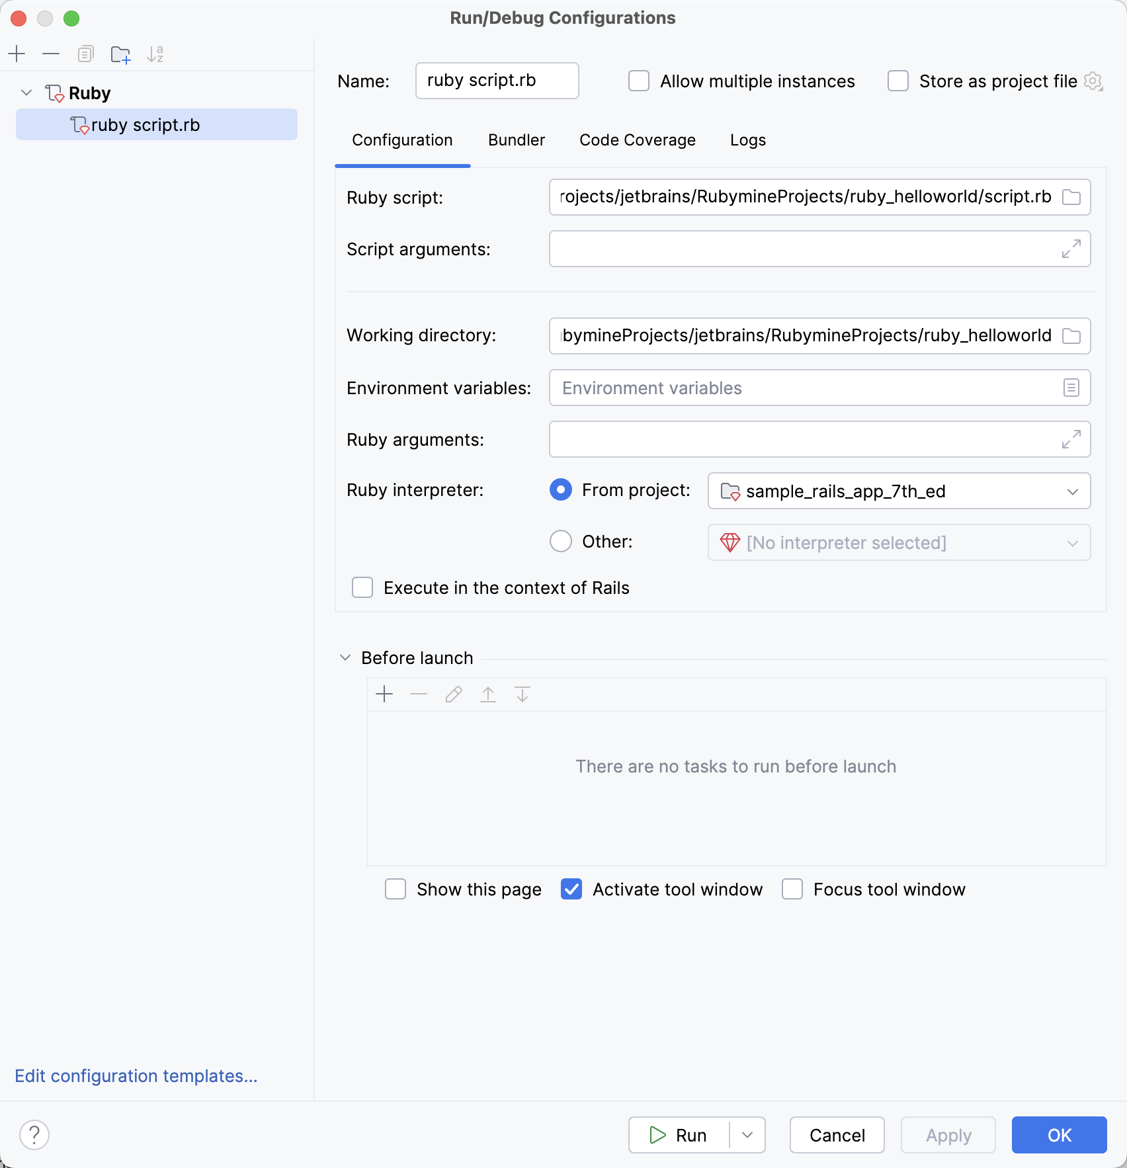Viewport: 1127px width, 1168px height.
Task: Enable Allow multiple instances
Action: [638, 81]
